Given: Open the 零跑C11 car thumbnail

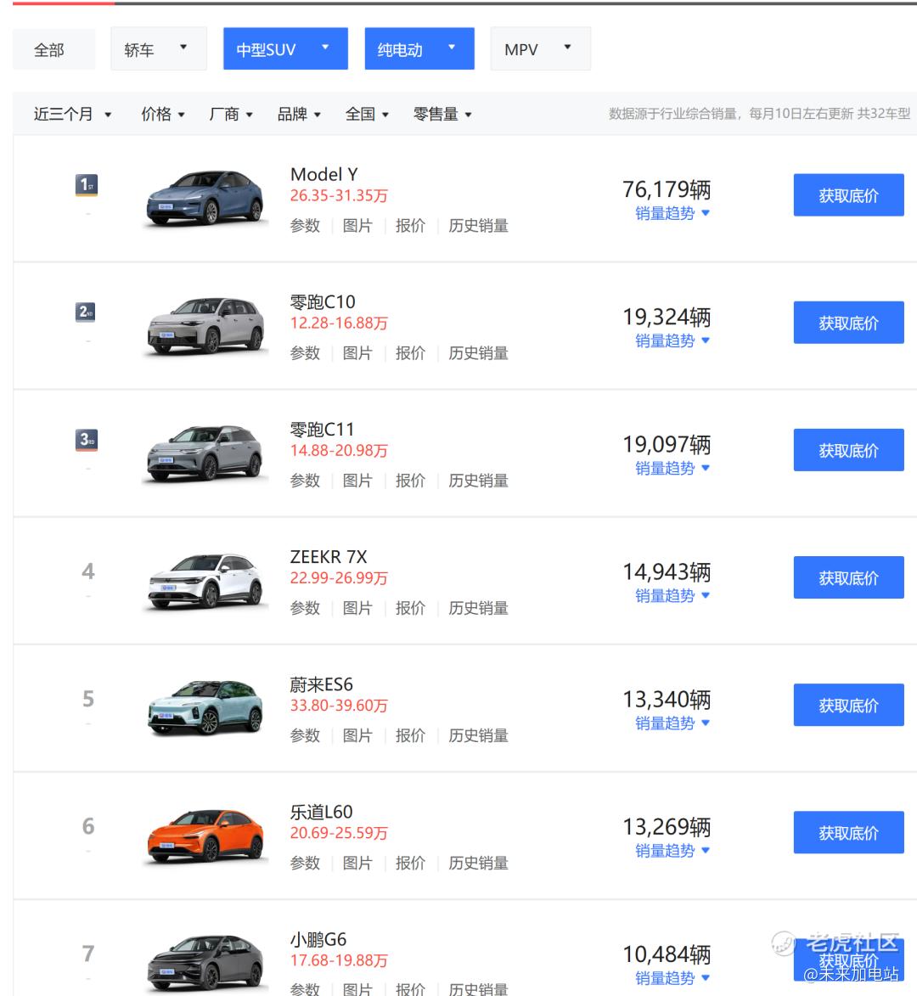Looking at the screenshot, I should [x=205, y=453].
